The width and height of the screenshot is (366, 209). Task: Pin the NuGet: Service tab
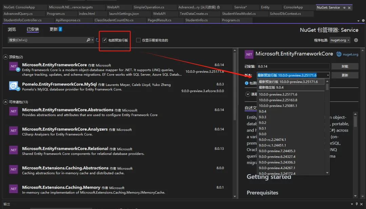[x=344, y=7]
